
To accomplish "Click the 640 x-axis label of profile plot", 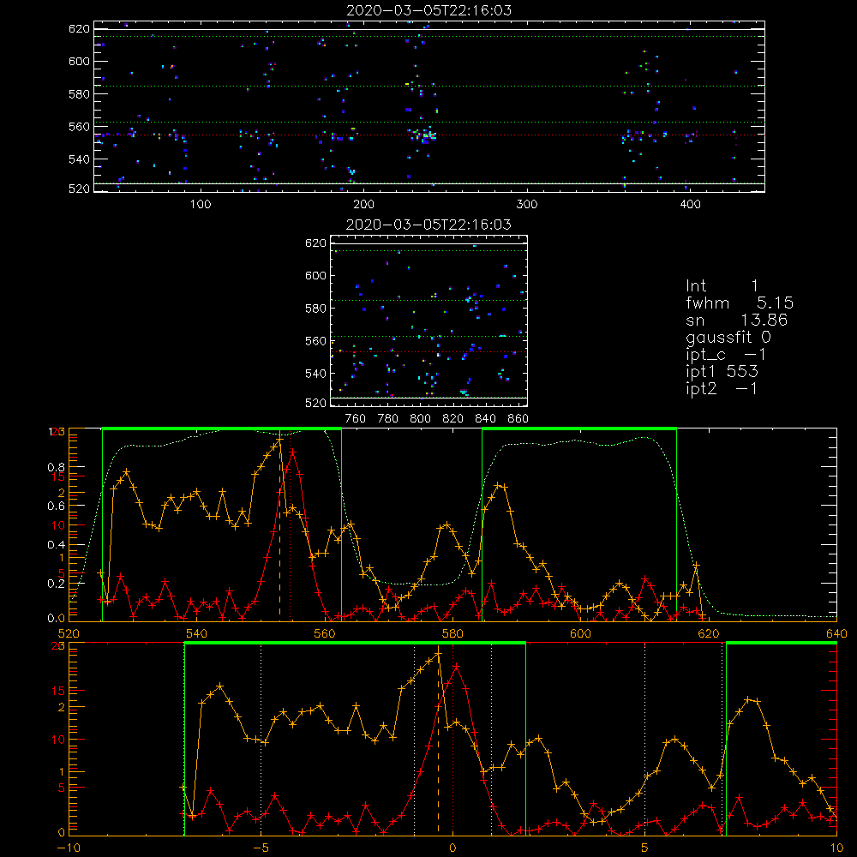I will click(836, 634).
